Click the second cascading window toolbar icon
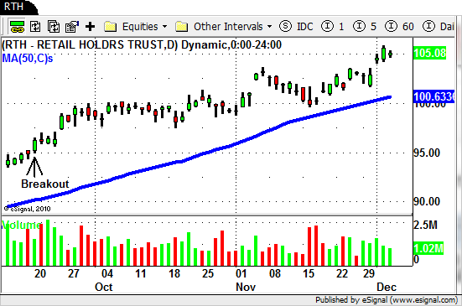Screen dimensions: 462x306 click(x=54, y=27)
